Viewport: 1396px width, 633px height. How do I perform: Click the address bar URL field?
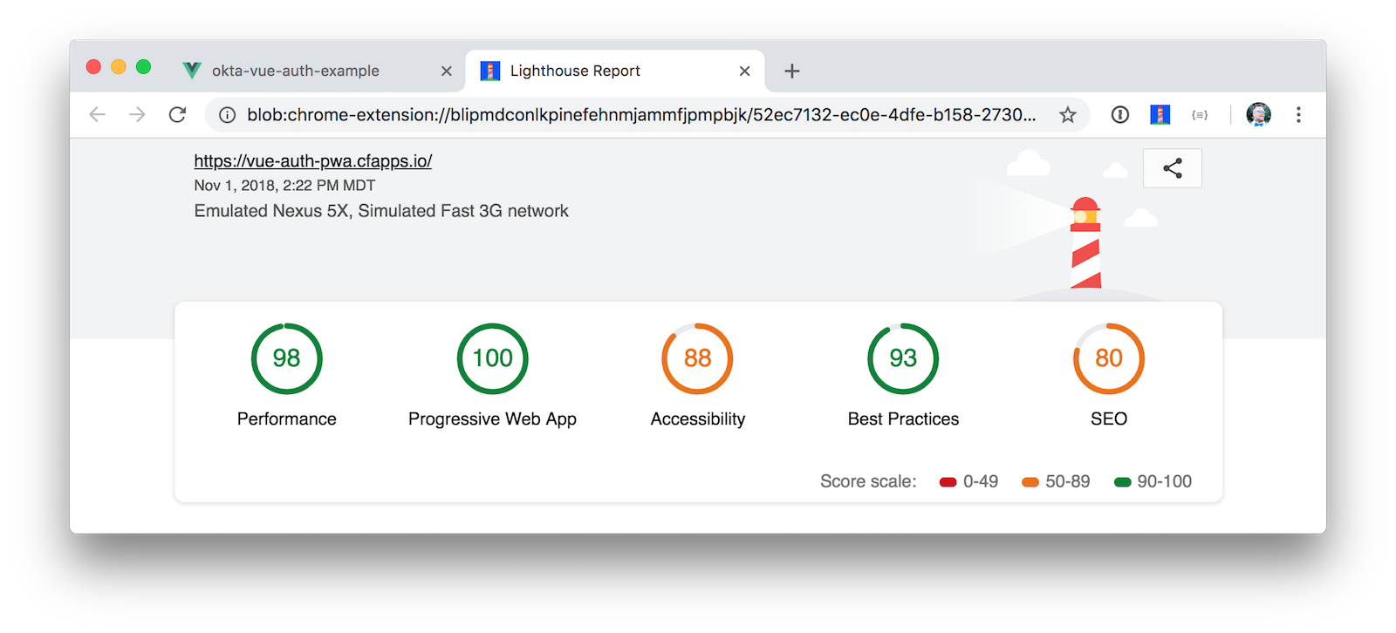[641, 115]
